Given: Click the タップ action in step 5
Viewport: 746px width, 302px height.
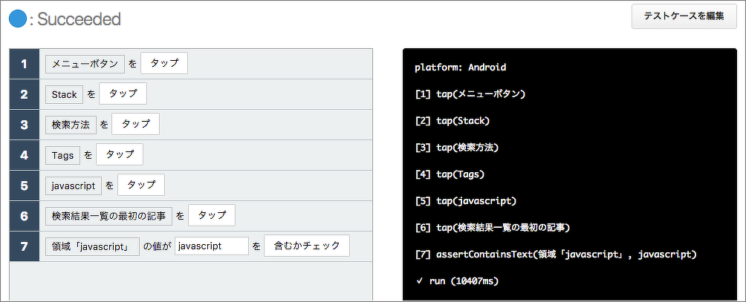Looking at the screenshot, I should [x=140, y=186].
